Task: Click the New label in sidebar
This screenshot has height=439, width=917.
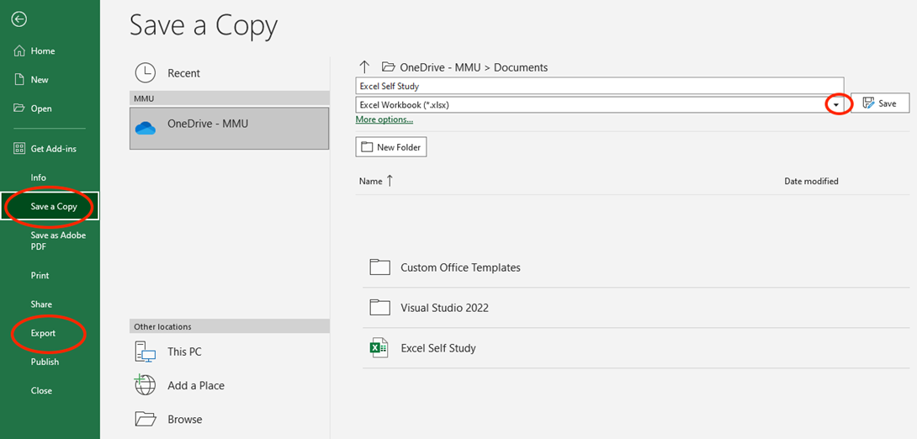Action: (x=40, y=80)
